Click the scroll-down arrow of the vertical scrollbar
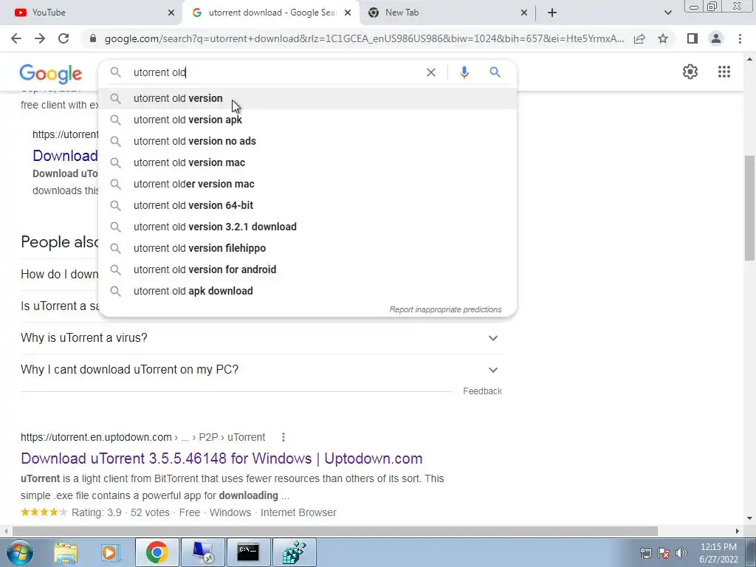Screen dimensions: 756x567 click(x=749, y=519)
